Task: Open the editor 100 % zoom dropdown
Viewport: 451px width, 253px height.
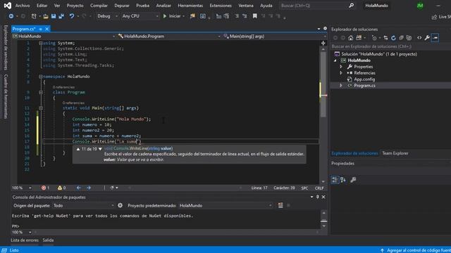Action: tap(30, 188)
